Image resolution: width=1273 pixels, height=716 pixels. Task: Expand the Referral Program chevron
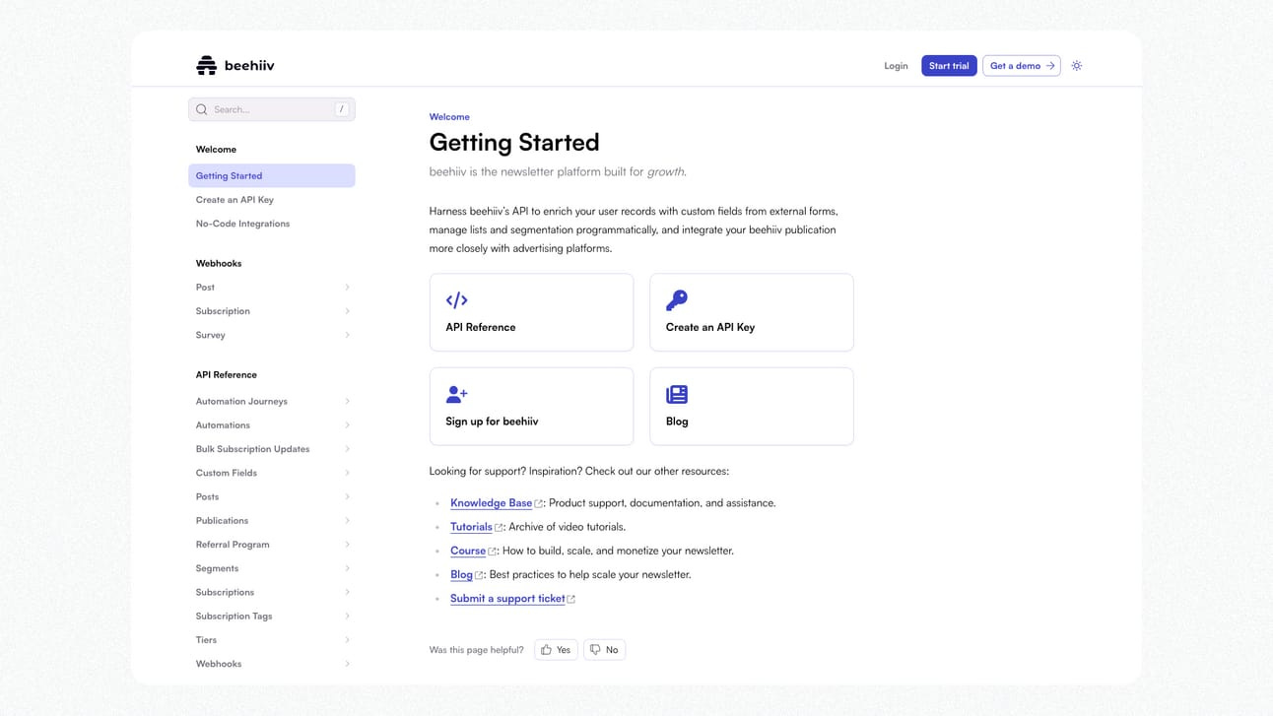[x=347, y=545]
